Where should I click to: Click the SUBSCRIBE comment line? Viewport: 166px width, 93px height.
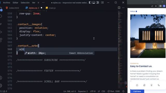tap(51, 60)
